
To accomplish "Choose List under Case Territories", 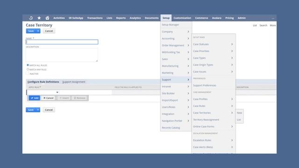I will 239,119.
